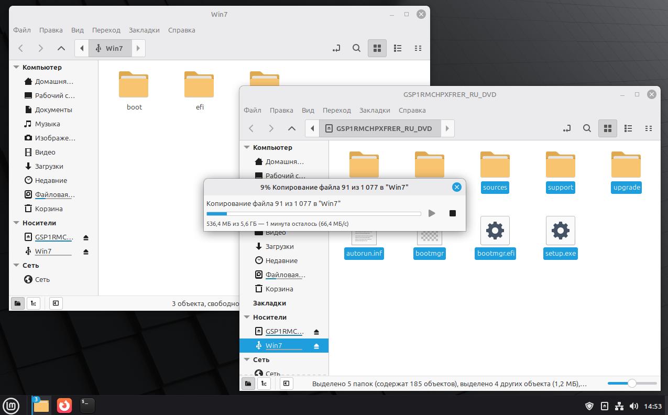Image resolution: width=668 pixels, height=415 pixels.
Task: Go up one level in DVD window
Action: point(292,128)
